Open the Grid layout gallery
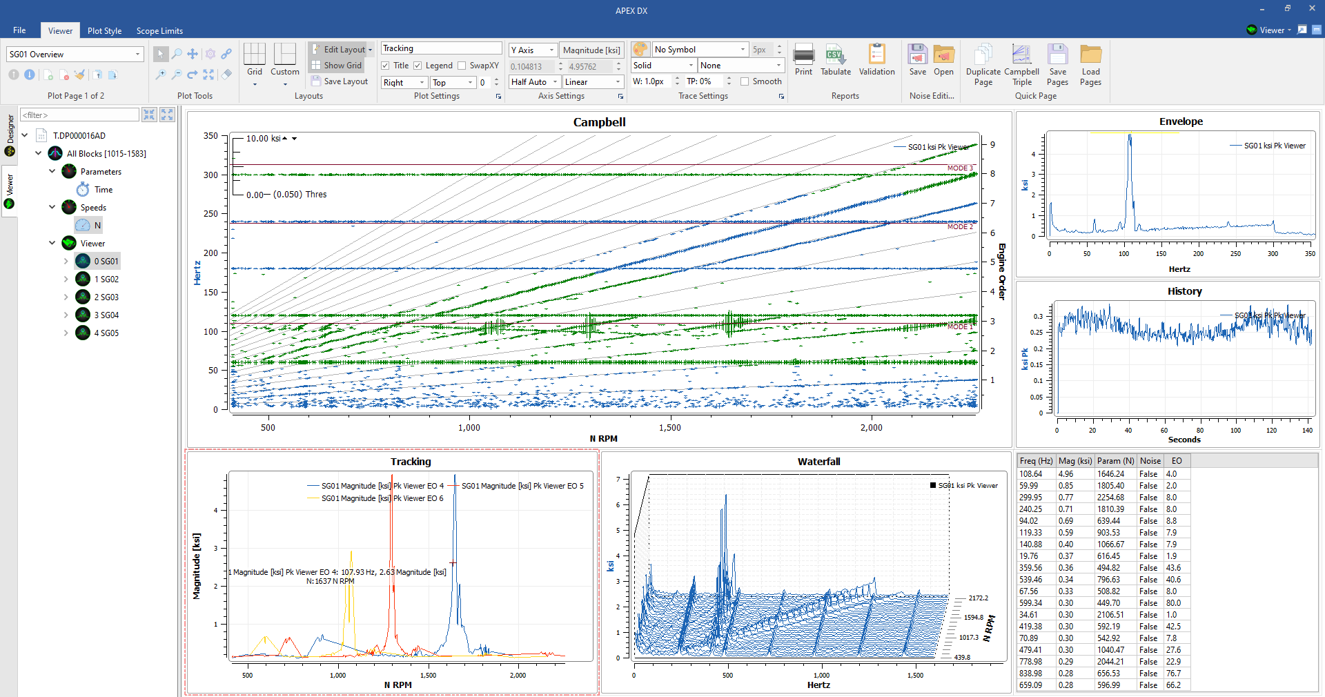The width and height of the screenshot is (1325, 697). (255, 65)
